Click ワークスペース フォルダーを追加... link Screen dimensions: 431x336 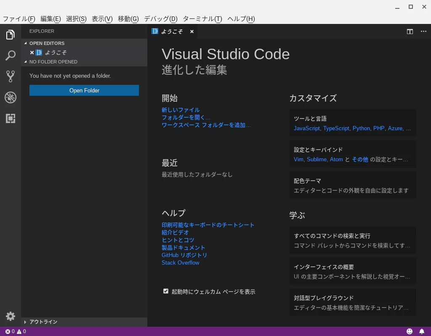(206, 125)
